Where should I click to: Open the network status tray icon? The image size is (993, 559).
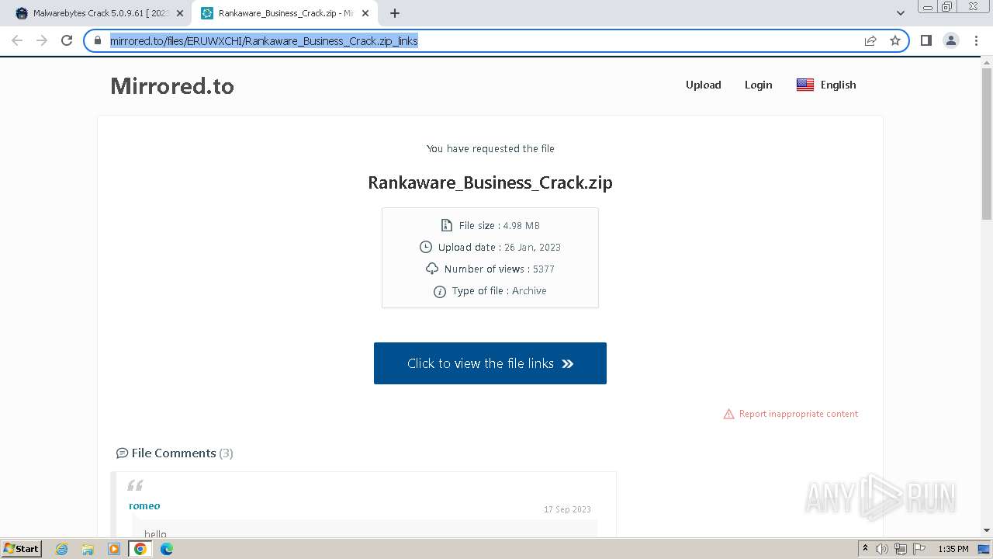click(x=901, y=549)
